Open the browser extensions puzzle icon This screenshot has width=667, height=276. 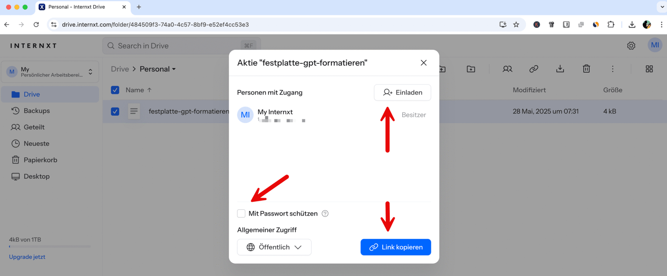coord(611,25)
